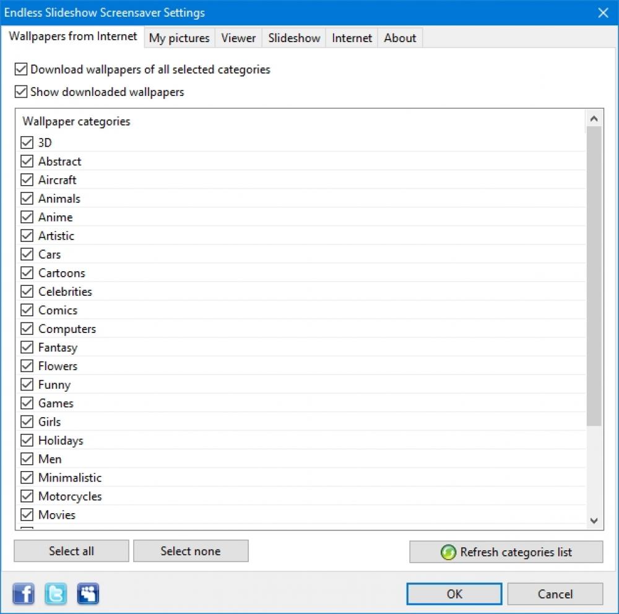Click the Twitter bird icon
Viewport: 619px width, 614px height.
point(55,594)
